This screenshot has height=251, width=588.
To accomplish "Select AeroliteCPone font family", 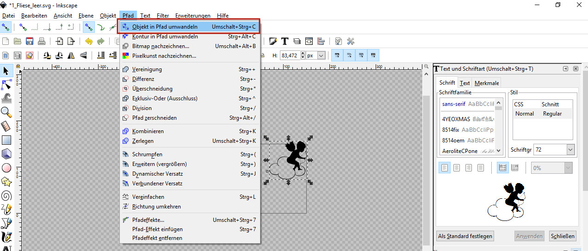I will [468, 151].
